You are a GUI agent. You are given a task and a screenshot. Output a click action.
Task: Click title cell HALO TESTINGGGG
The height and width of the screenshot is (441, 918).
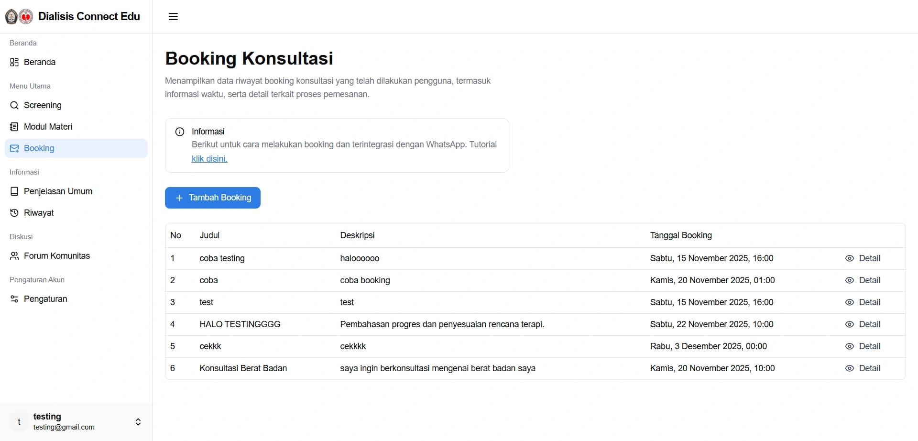click(x=240, y=324)
